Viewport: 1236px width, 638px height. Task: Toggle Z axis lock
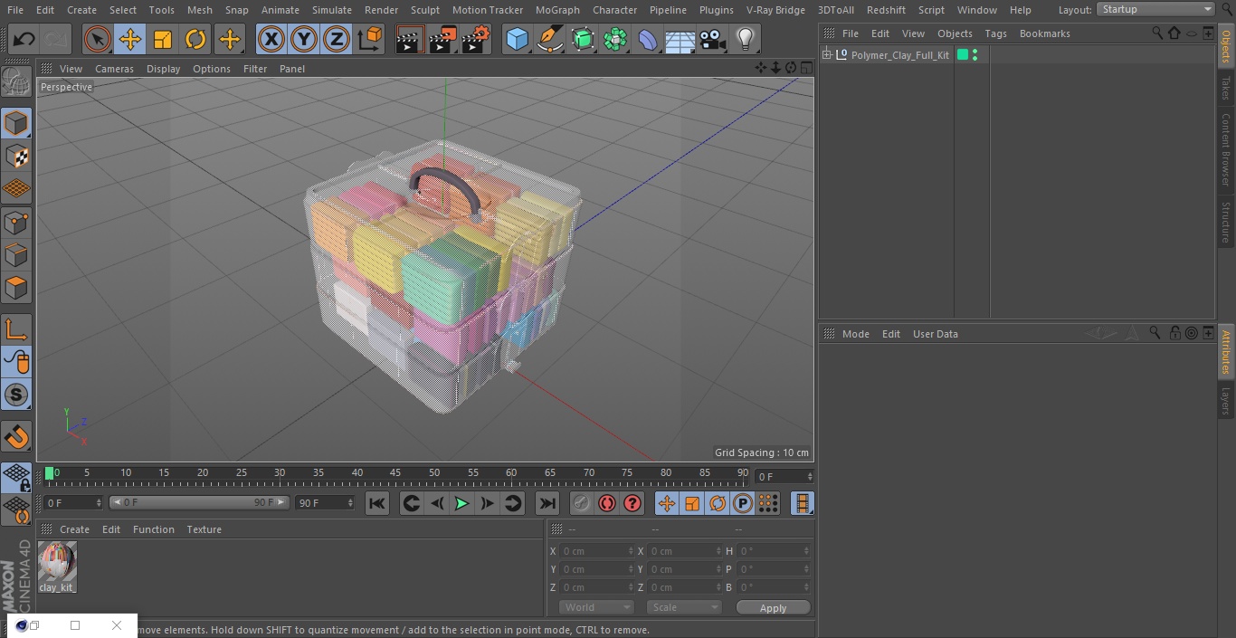pos(337,40)
